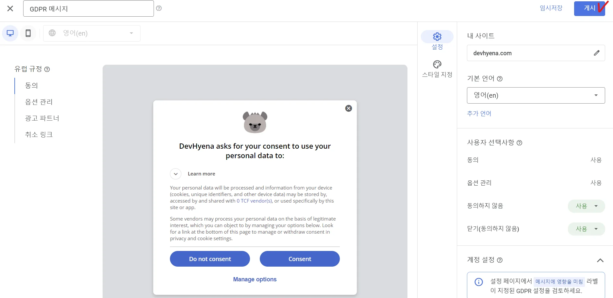The width and height of the screenshot is (613, 298).
Task: Click devhyena.com site field
Action: [536, 53]
